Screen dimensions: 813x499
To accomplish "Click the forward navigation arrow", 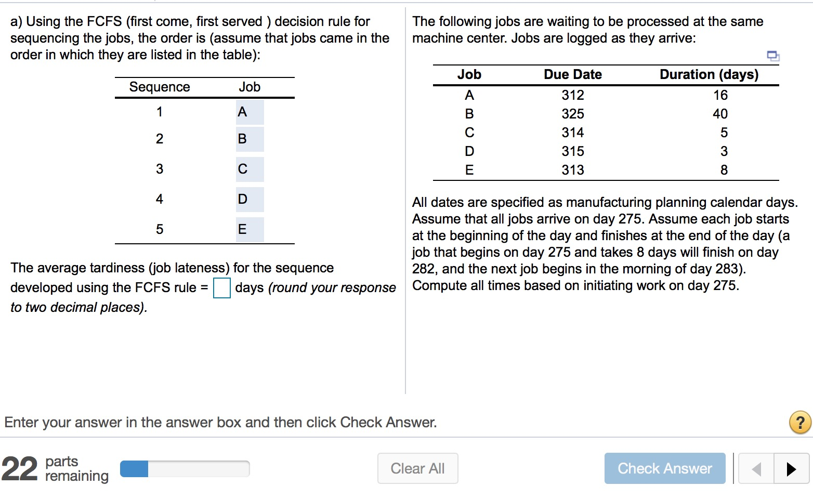I will 790,468.
